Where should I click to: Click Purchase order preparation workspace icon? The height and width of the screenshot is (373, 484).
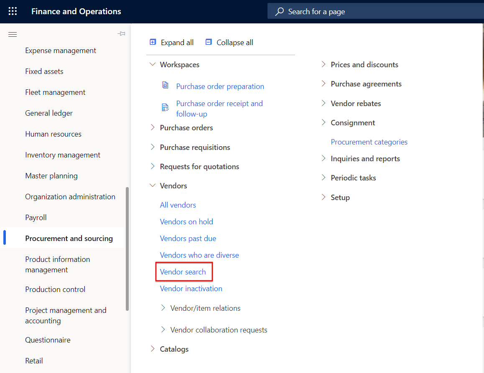click(x=166, y=85)
